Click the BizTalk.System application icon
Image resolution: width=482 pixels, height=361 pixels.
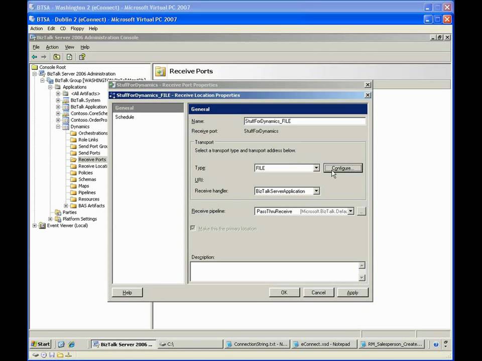point(66,100)
